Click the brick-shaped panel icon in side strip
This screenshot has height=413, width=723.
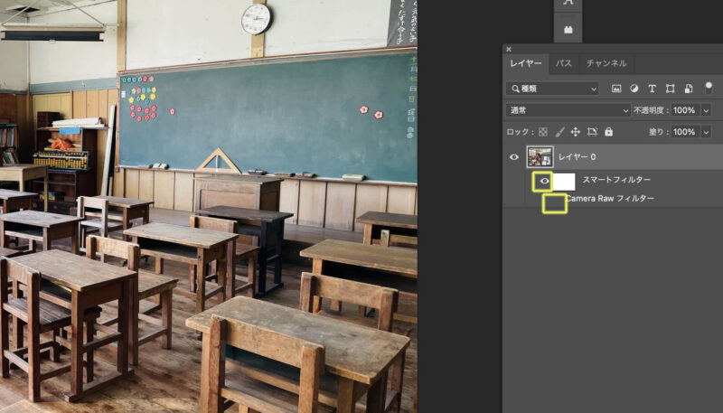click(x=568, y=30)
